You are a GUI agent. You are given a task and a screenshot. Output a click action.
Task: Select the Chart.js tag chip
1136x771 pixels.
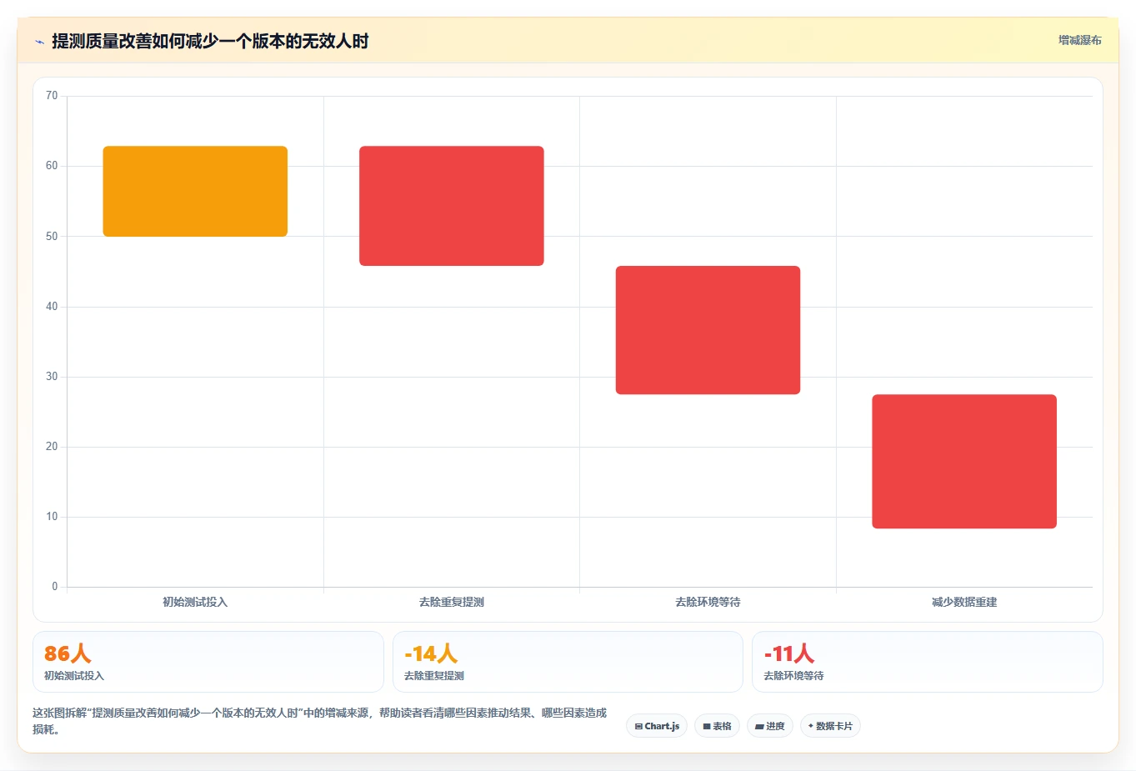(657, 726)
